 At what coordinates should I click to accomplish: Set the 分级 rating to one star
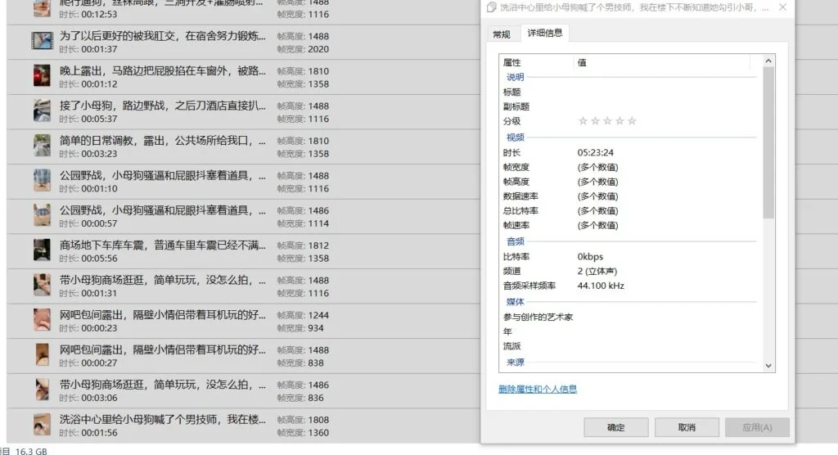[x=583, y=121]
